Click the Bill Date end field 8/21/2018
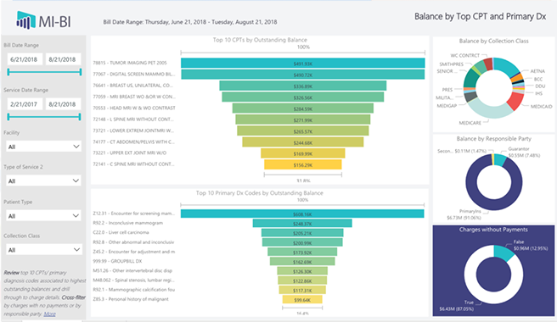This screenshot has width=557, height=322. click(63, 59)
